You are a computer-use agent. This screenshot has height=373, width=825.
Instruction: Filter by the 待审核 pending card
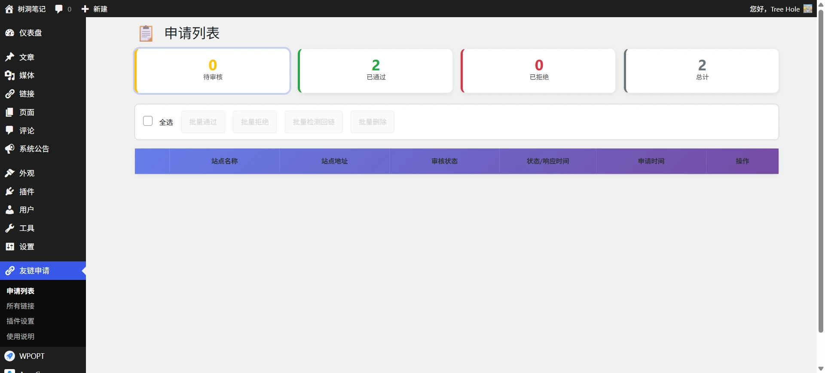[x=212, y=71]
